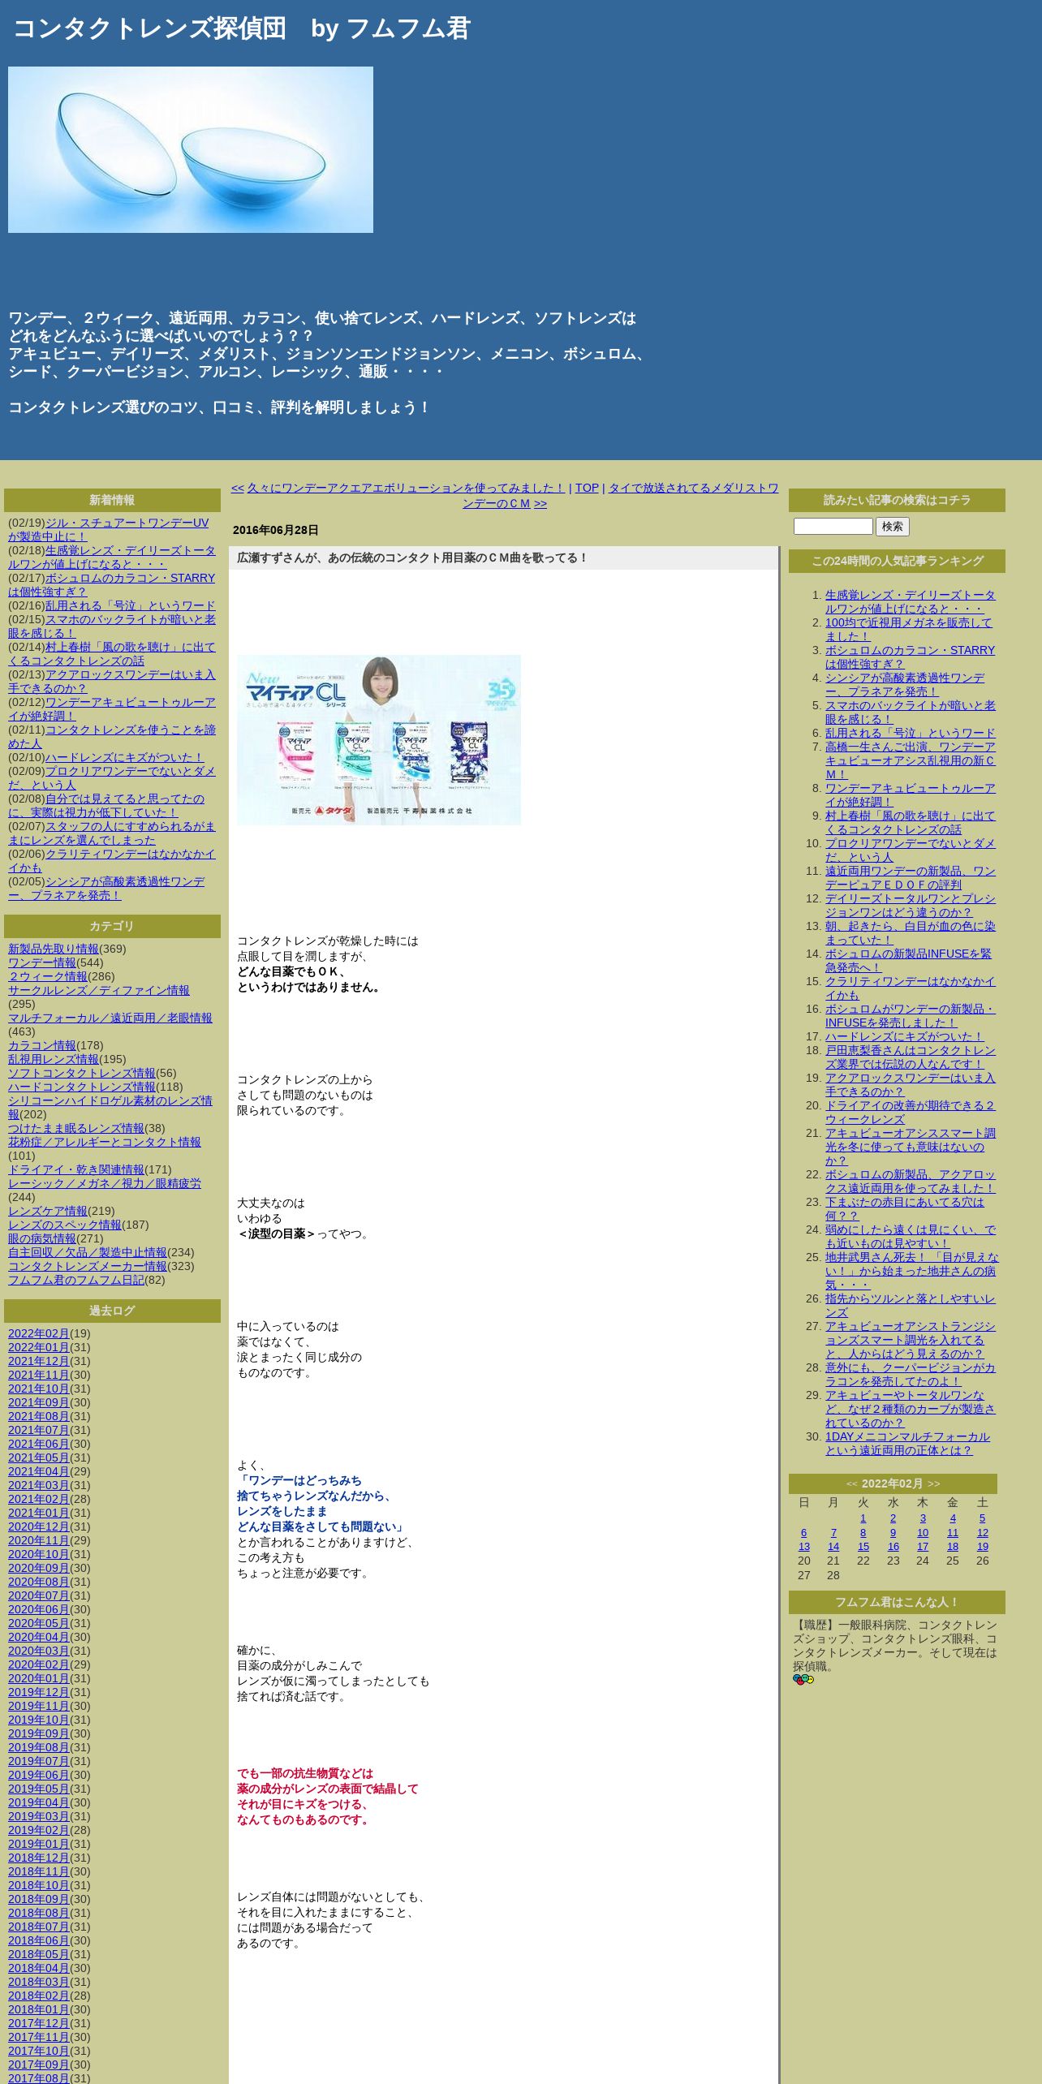Image resolution: width=1042 pixels, height=2084 pixels.
Task: Open the 2020年12月 archive link
Action: coord(39,1526)
